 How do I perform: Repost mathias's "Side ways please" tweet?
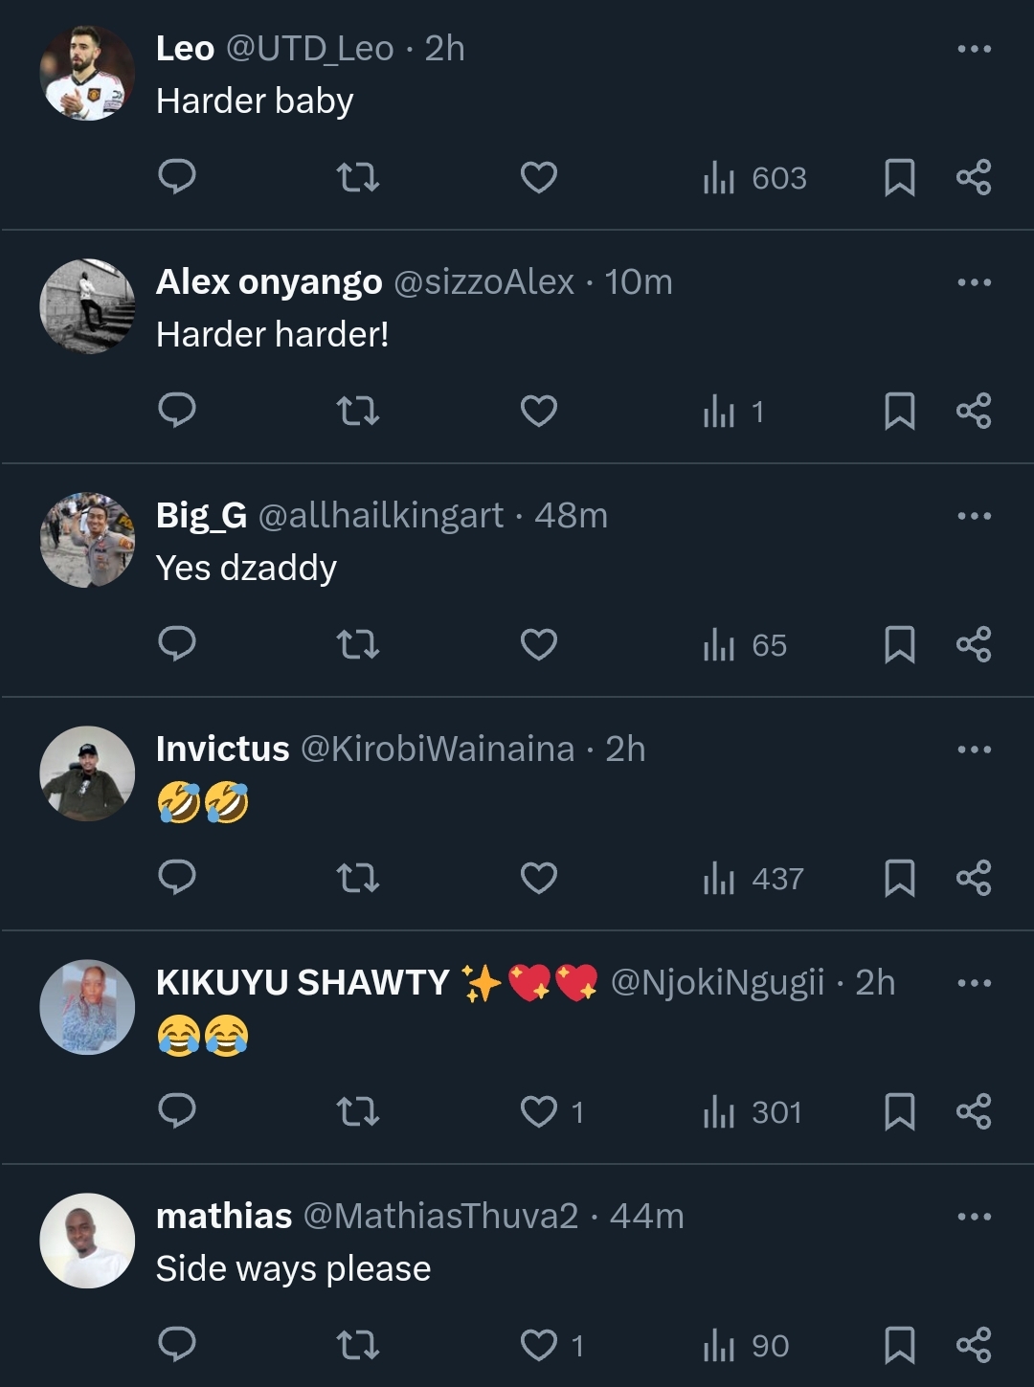[x=358, y=1345]
